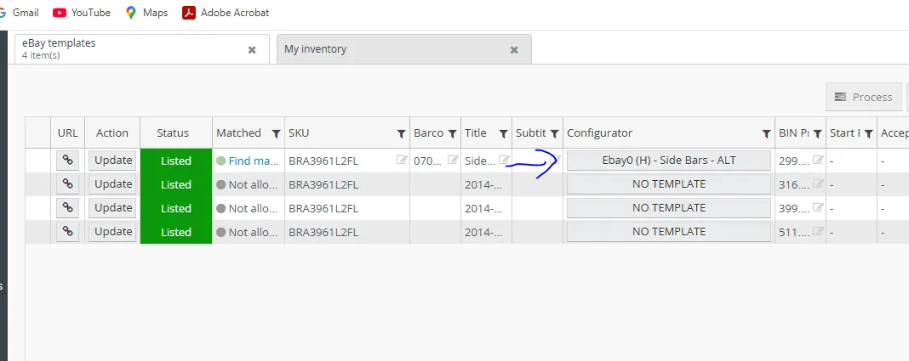Click the Action column header
909x361 pixels.
click(x=112, y=133)
